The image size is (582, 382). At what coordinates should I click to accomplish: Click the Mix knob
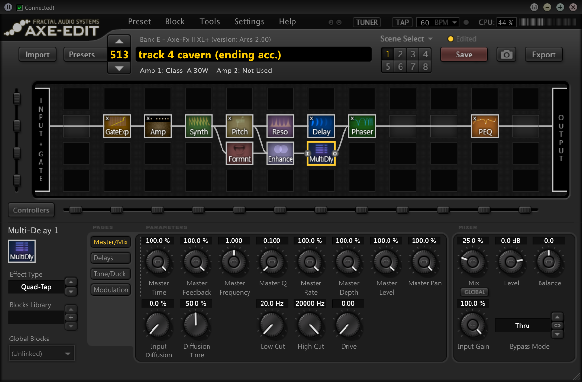point(473,261)
